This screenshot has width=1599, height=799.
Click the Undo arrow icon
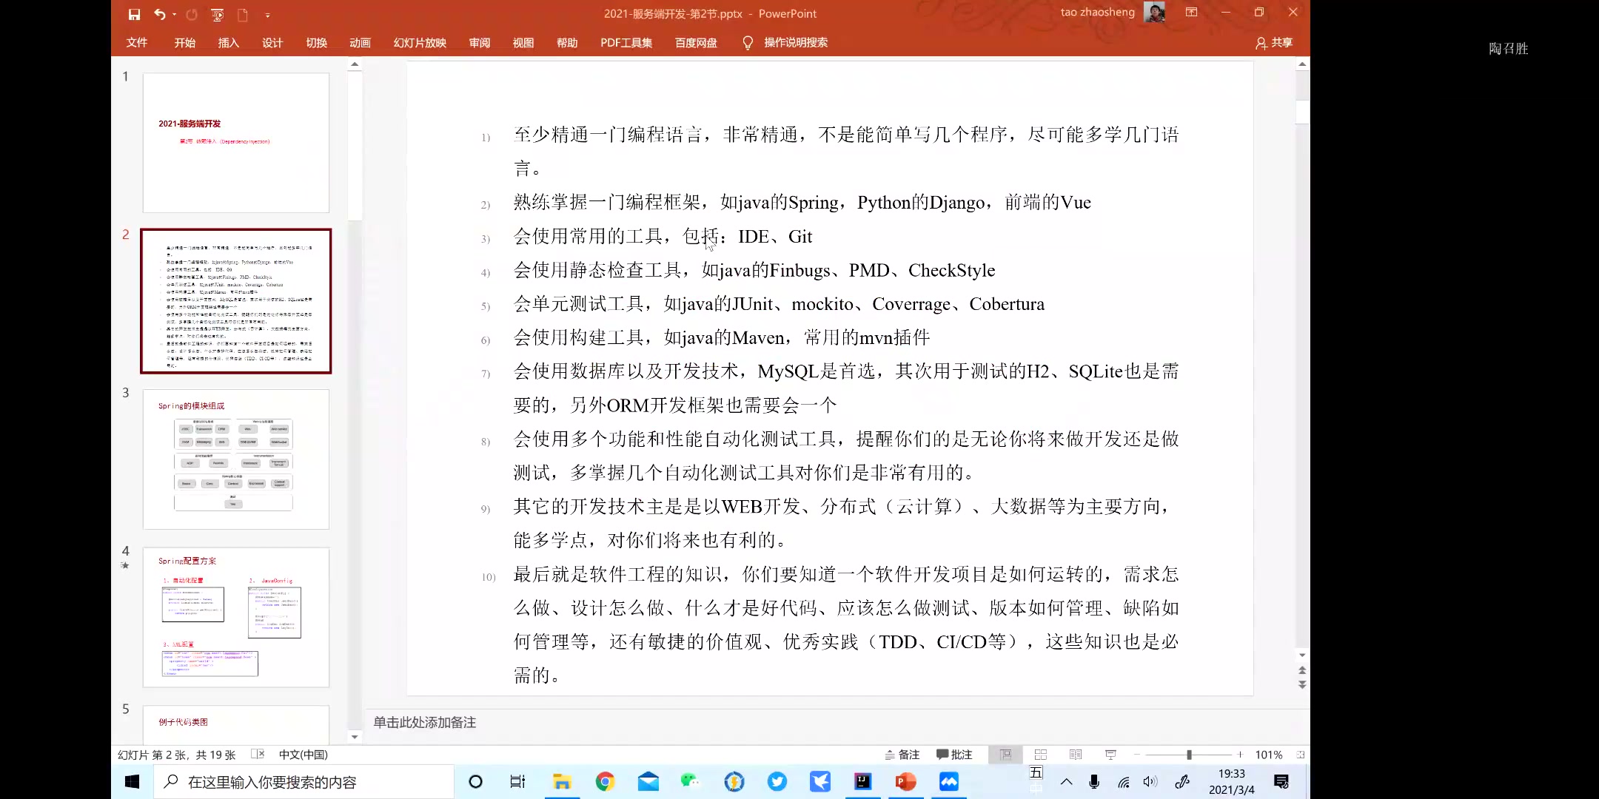pos(159,14)
